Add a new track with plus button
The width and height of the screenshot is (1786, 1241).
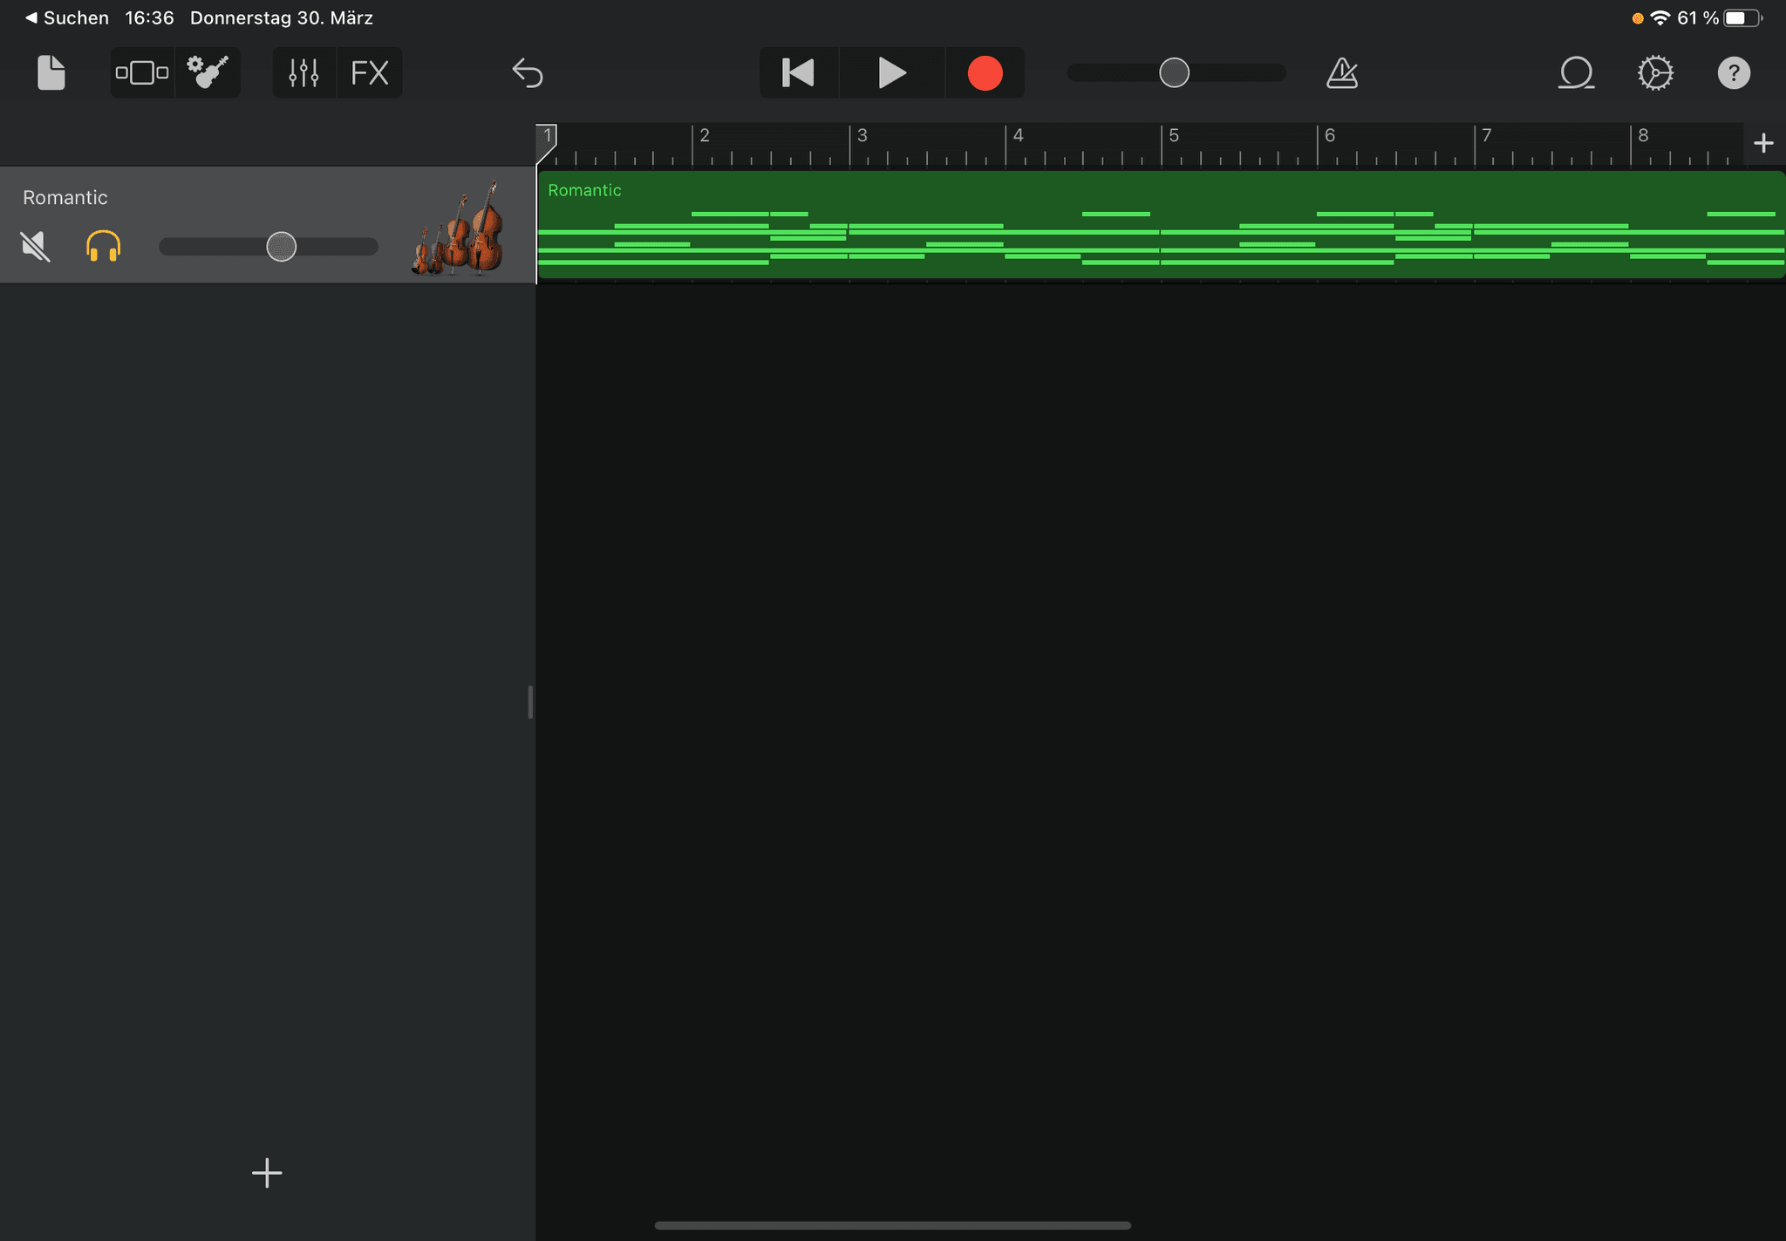267,1173
